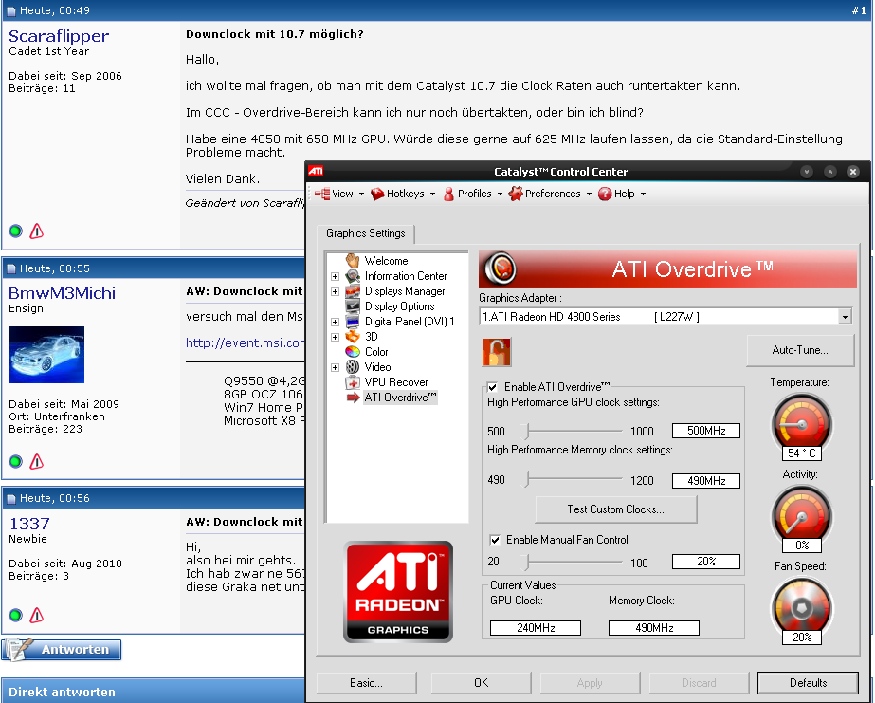Viewport: 875px width, 703px height.
Task: Click the Memory clock slider handle
Action: click(x=524, y=480)
